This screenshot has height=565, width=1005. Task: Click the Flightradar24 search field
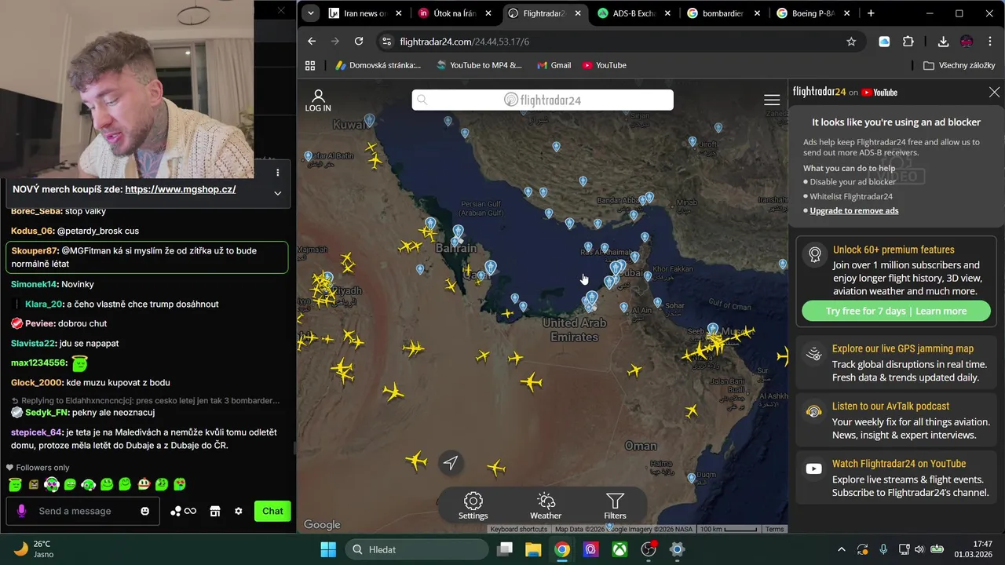543,100
